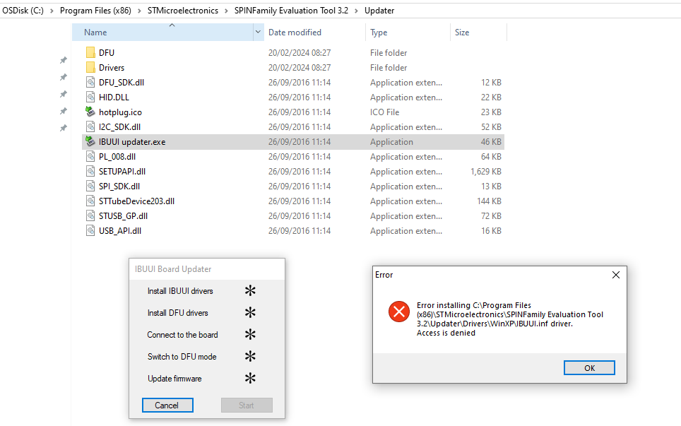
Task: Select the USB_API.dll file name
Action: tap(120, 230)
